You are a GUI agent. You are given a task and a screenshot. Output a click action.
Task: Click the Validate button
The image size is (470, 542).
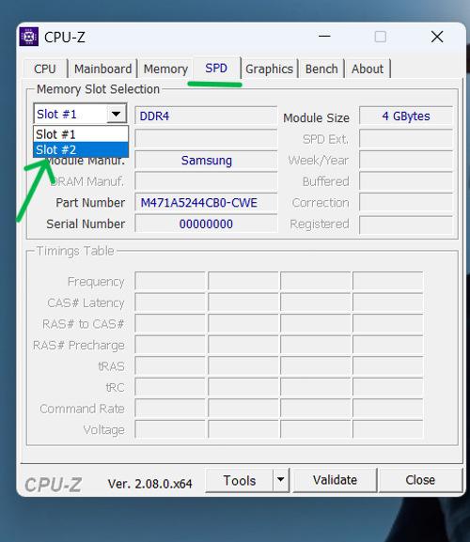tap(335, 480)
